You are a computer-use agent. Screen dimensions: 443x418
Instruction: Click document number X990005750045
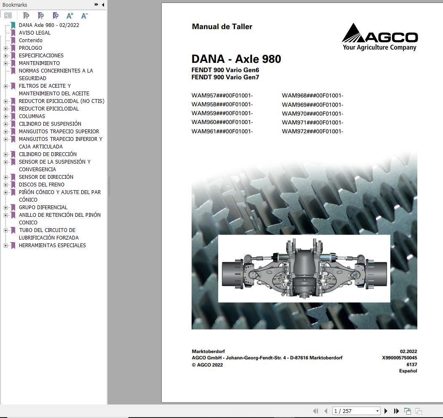[x=400, y=358]
